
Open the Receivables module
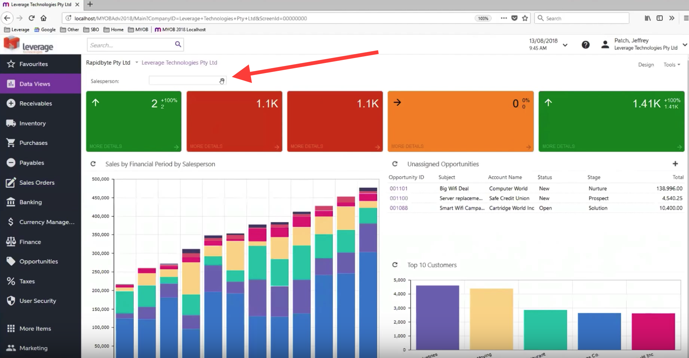tap(35, 103)
